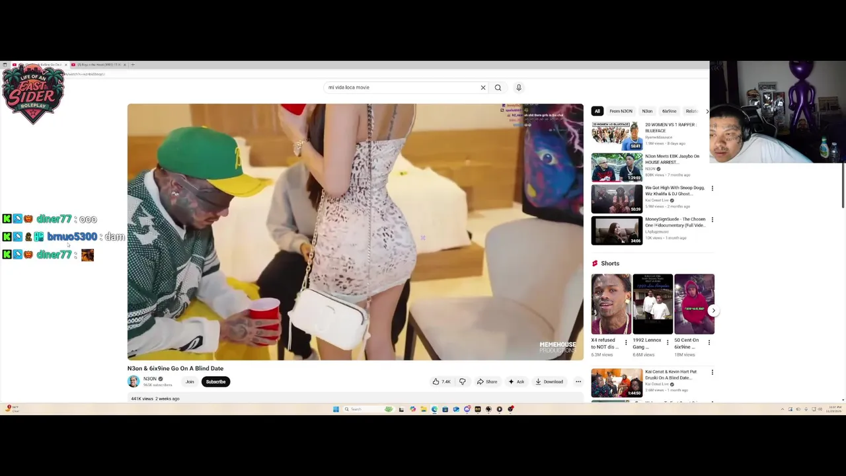Open the 1992 Lennox Gang Short thumbnail
The image size is (846, 476).
click(652, 304)
